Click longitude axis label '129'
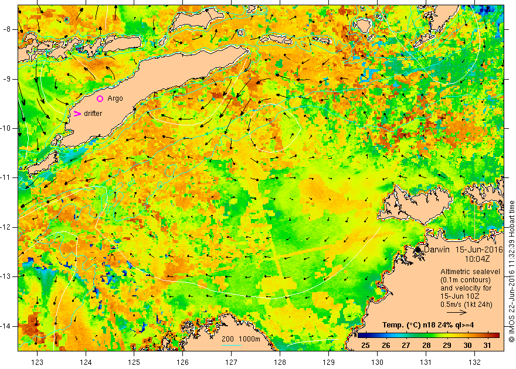This screenshot has width=516, height=369. pyautogui.click(x=329, y=363)
